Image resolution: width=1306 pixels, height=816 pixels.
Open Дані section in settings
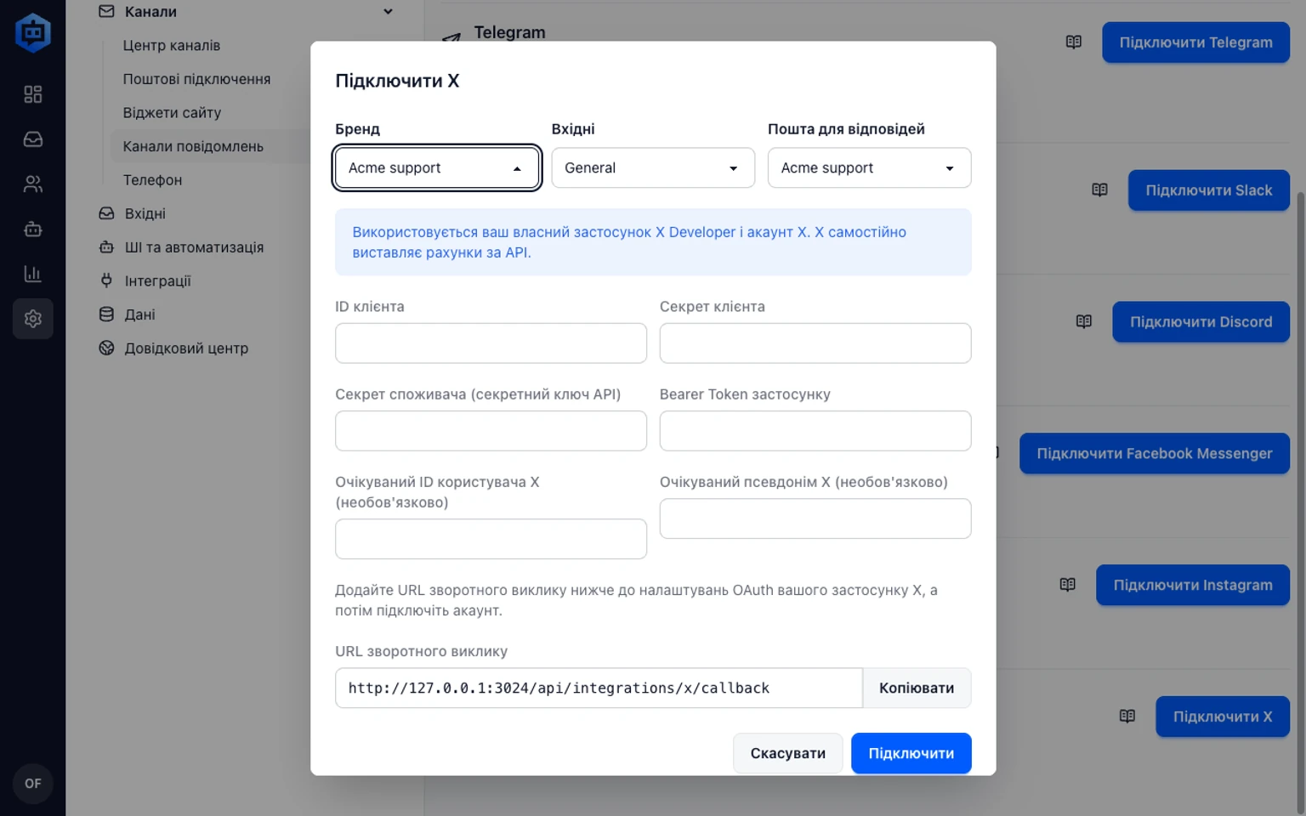click(x=139, y=314)
